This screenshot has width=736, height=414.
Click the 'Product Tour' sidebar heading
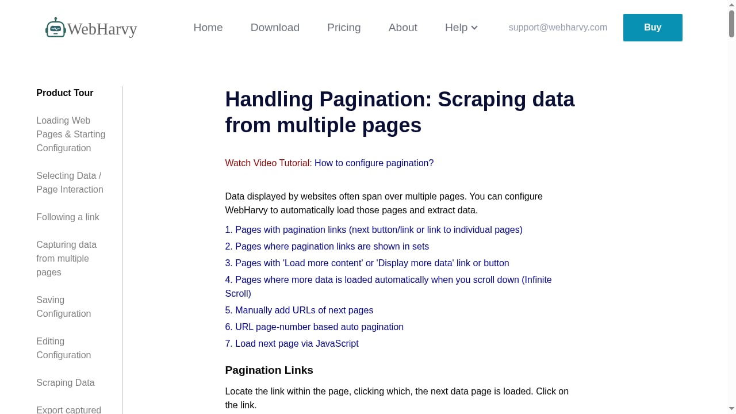(64, 93)
